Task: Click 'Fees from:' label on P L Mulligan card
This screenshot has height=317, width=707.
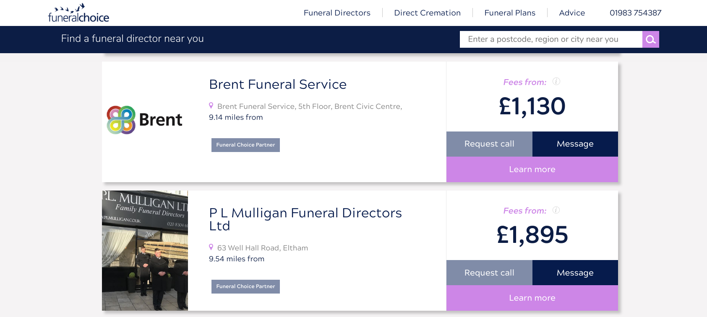Action: tap(525, 211)
